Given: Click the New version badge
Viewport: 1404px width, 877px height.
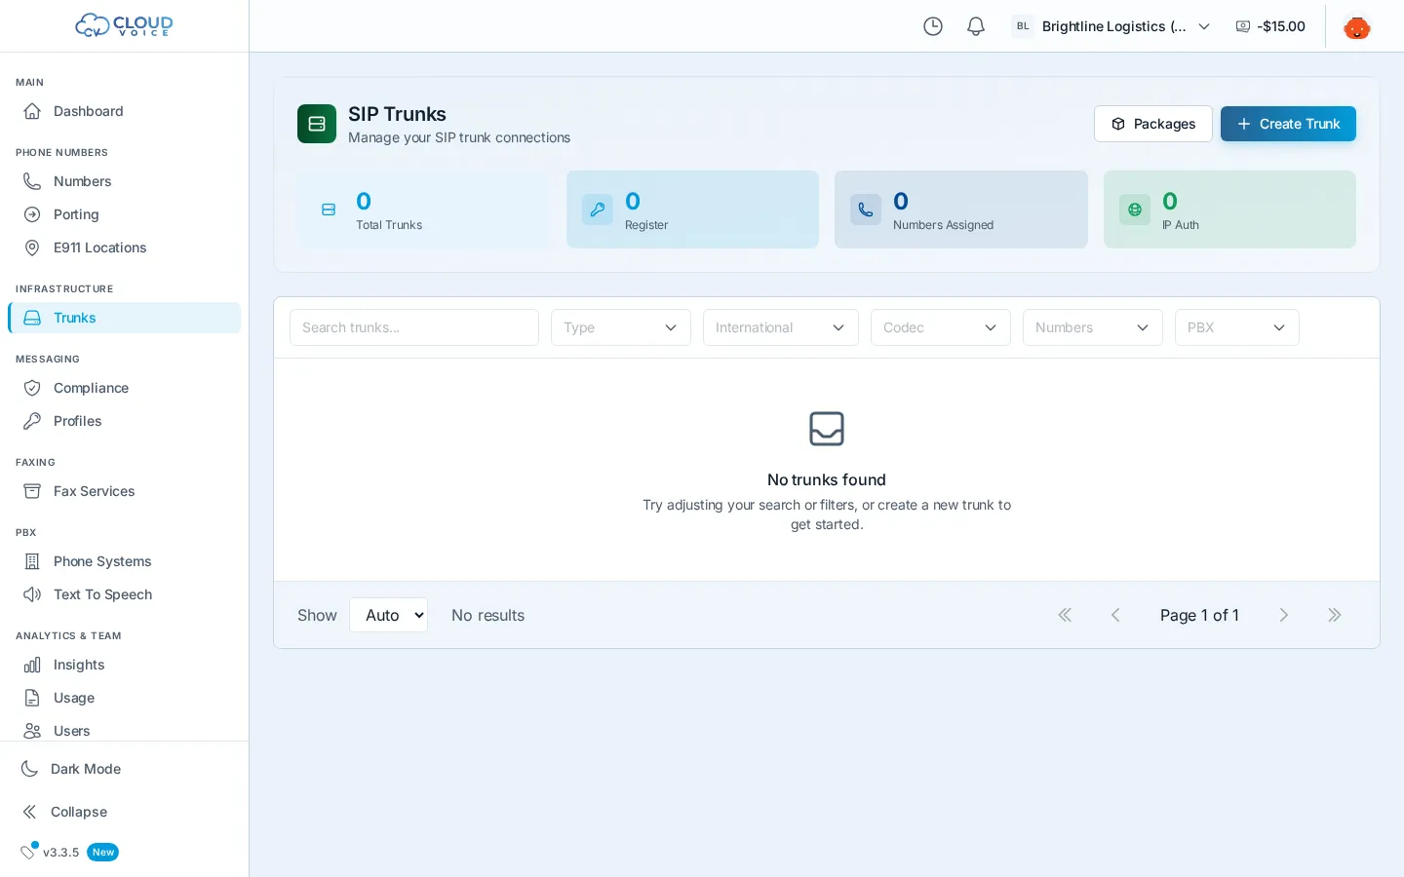Looking at the screenshot, I should tap(102, 852).
